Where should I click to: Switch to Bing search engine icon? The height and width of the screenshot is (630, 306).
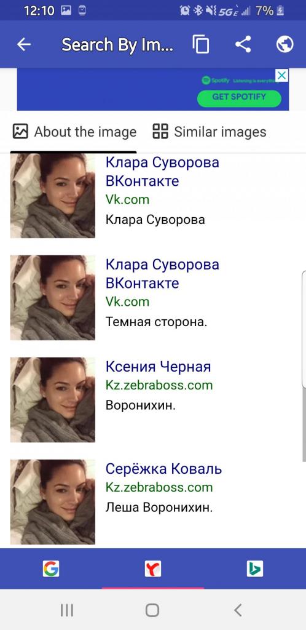tap(254, 568)
